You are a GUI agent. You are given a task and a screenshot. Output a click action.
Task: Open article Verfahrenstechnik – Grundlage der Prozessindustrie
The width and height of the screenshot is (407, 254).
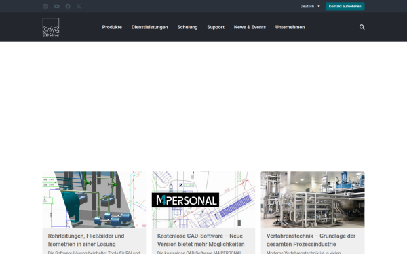[x=311, y=240]
